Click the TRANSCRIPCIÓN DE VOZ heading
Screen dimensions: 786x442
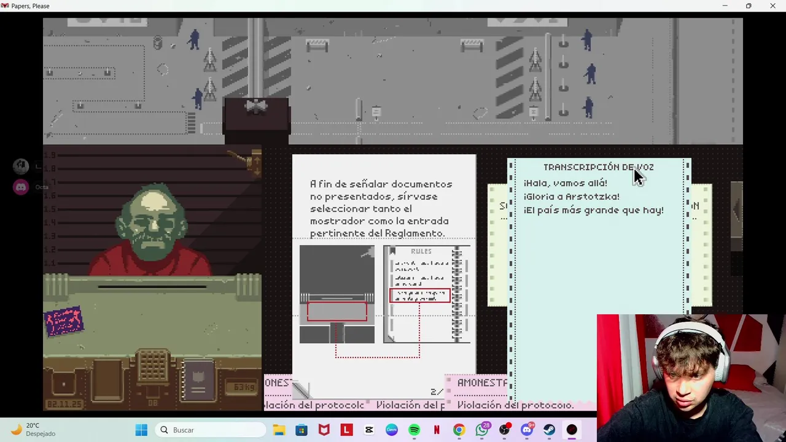[x=598, y=167]
